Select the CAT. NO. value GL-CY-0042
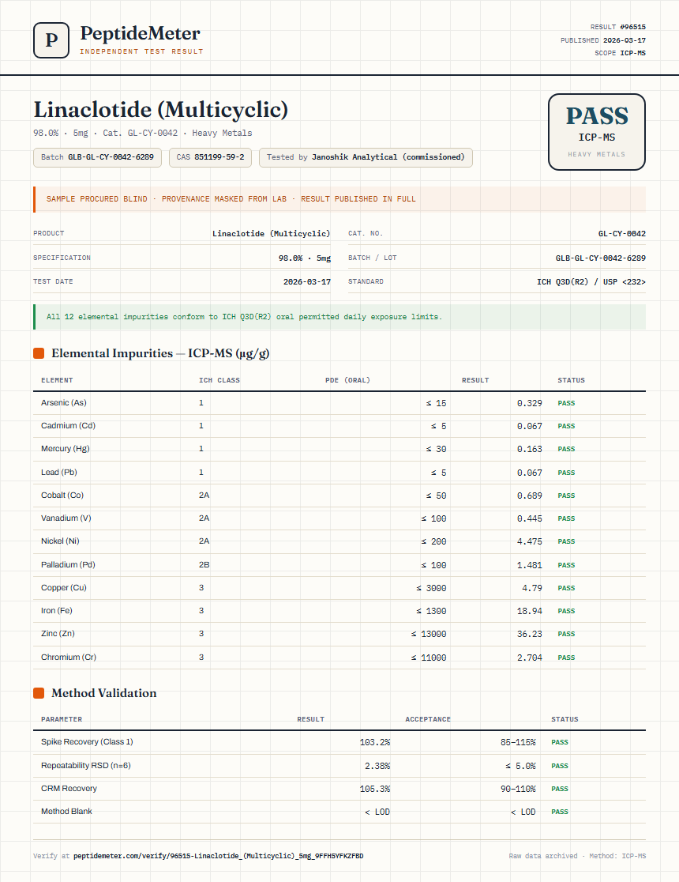The height and width of the screenshot is (882, 679). click(x=621, y=233)
